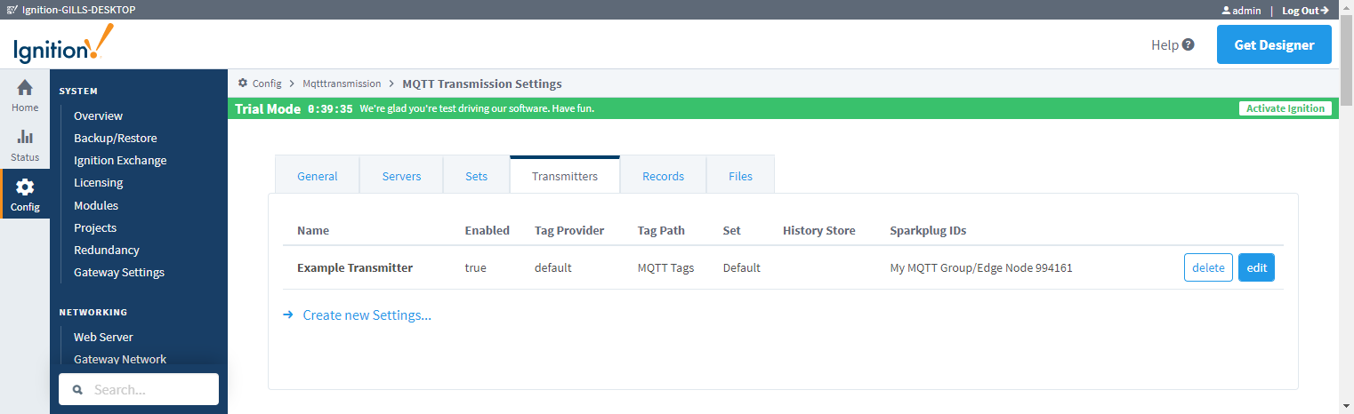Click the arrow before Create new Settings
This screenshot has width=1354, height=414.
(x=288, y=314)
